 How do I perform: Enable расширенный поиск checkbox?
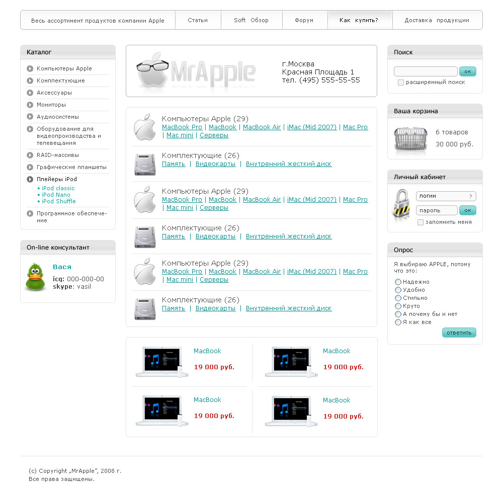pyautogui.click(x=401, y=83)
